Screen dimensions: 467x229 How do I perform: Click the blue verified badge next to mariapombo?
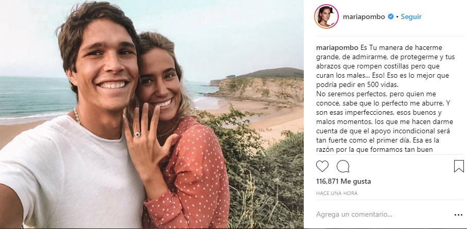point(390,17)
